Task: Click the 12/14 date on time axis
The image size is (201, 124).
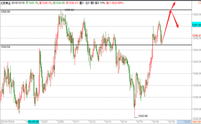Action: point(124,122)
